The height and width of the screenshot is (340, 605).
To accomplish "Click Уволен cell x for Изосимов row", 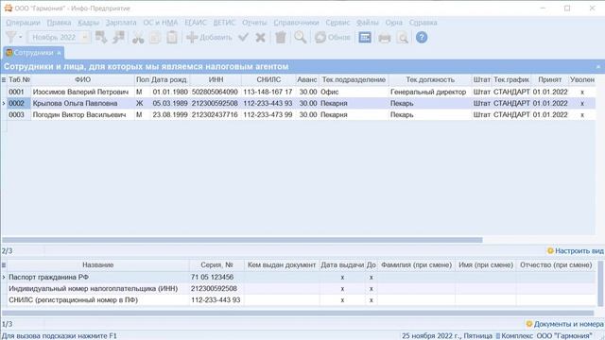I will tap(582, 93).
